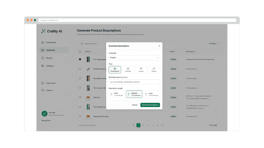Viewport: 264px width, 148px height.
Task: Uncheck The Videographer product checkbox
Action: coord(80,59)
